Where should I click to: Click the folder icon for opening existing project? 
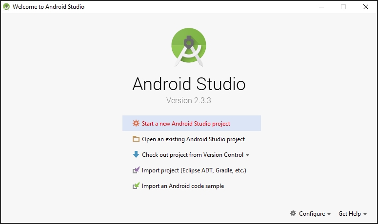point(136,139)
